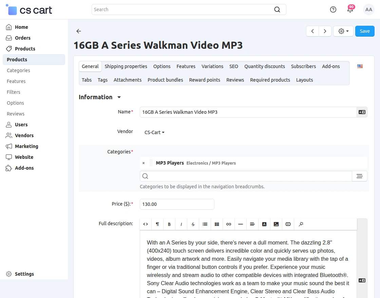This screenshot has width=380, height=298.
Task: Open the Vendor CS-Cart dropdown
Action: pos(154,132)
